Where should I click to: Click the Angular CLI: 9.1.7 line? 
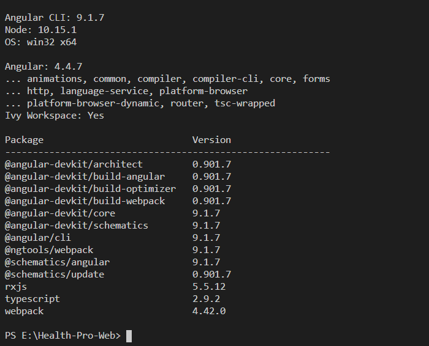click(55, 18)
